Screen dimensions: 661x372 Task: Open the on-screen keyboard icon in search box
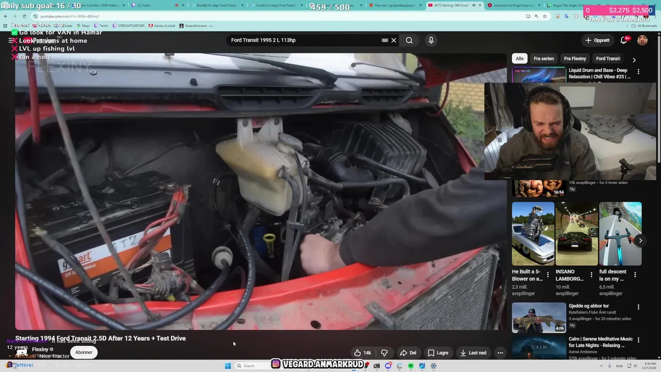[385, 40]
